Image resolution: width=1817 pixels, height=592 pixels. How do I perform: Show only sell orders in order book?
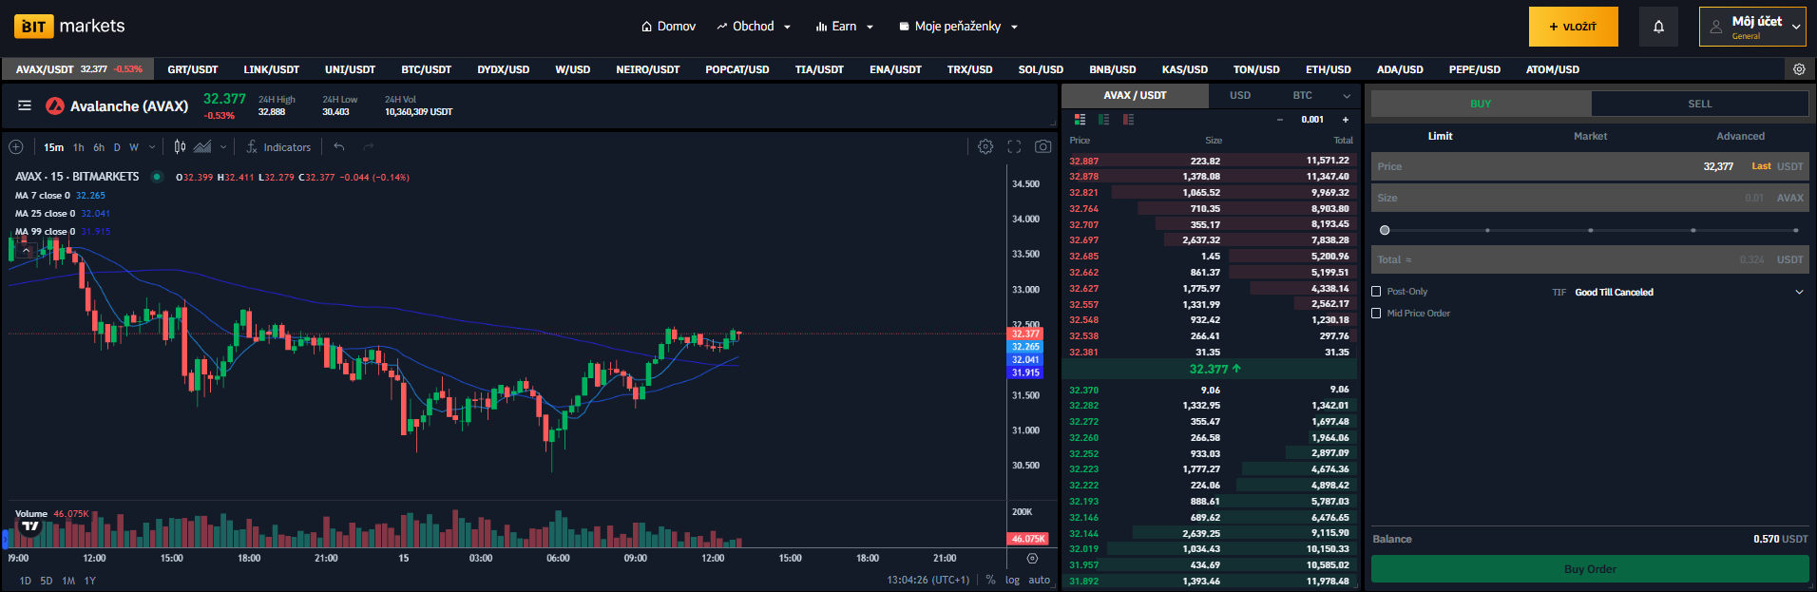(x=1128, y=120)
